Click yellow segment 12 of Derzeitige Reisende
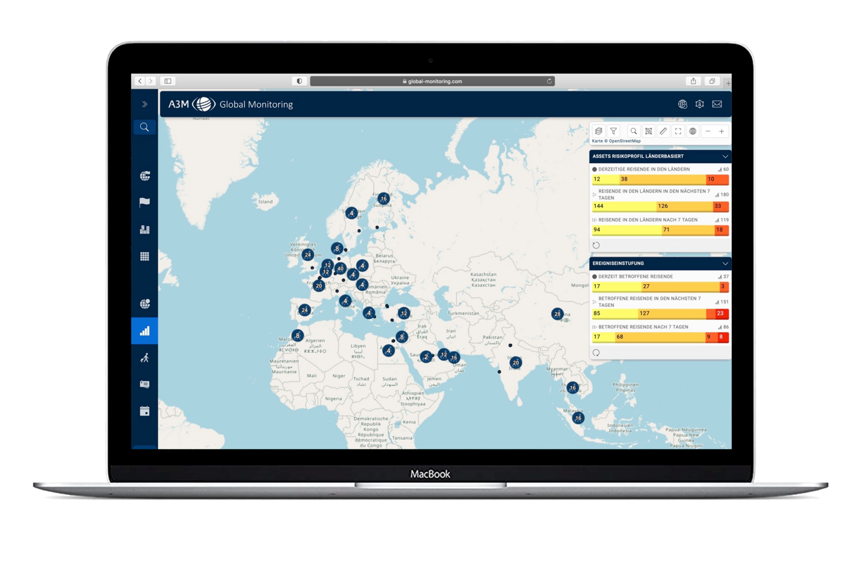Viewport: 867px width, 562px height. click(x=605, y=179)
